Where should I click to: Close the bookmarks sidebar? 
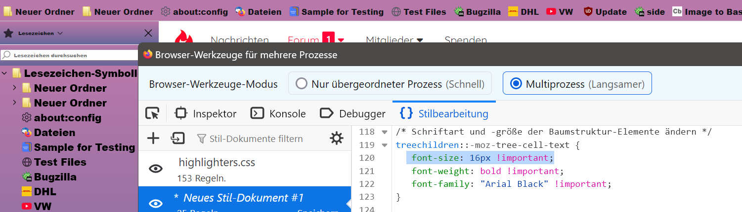(148, 34)
